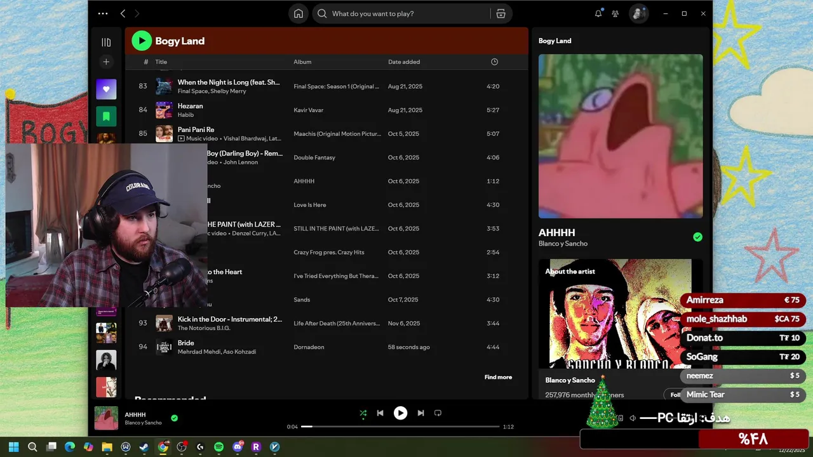Go to Spotify Home
813x457 pixels.
pos(299,13)
